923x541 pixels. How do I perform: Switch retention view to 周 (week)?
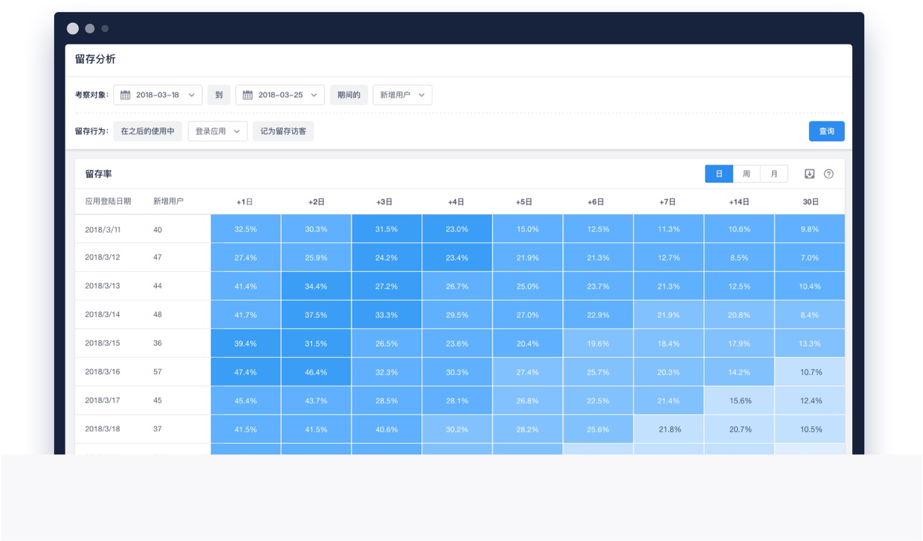[746, 174]
